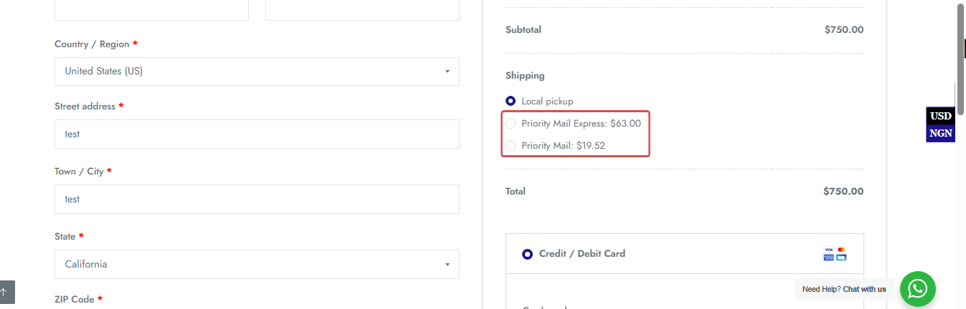966x309 pixels.
Task: Click the Diners Club card icon
Action: coord(841,257)
